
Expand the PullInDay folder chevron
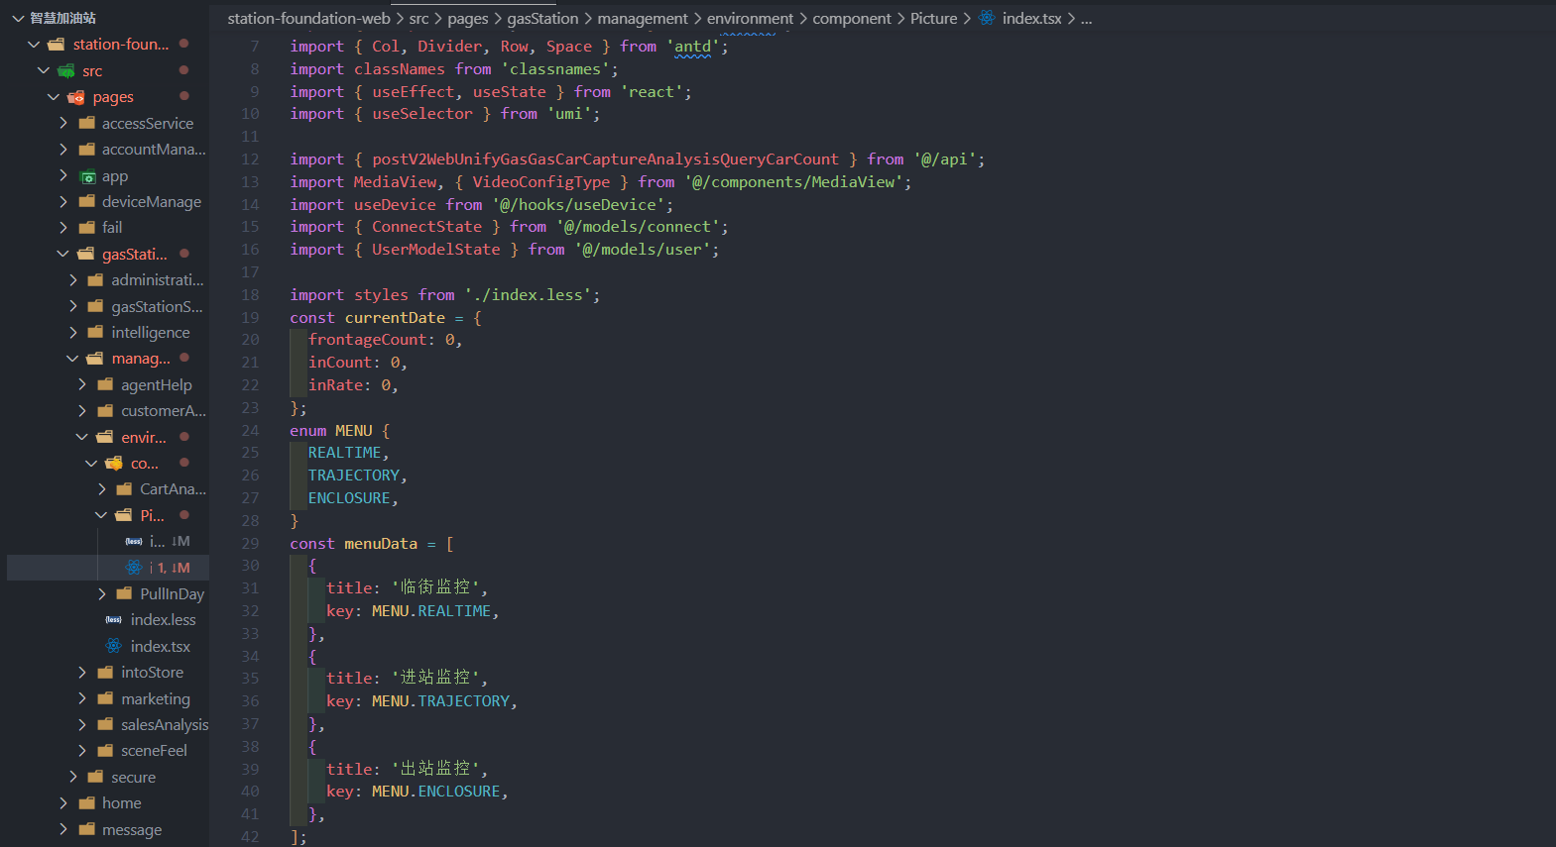[102, 593]
